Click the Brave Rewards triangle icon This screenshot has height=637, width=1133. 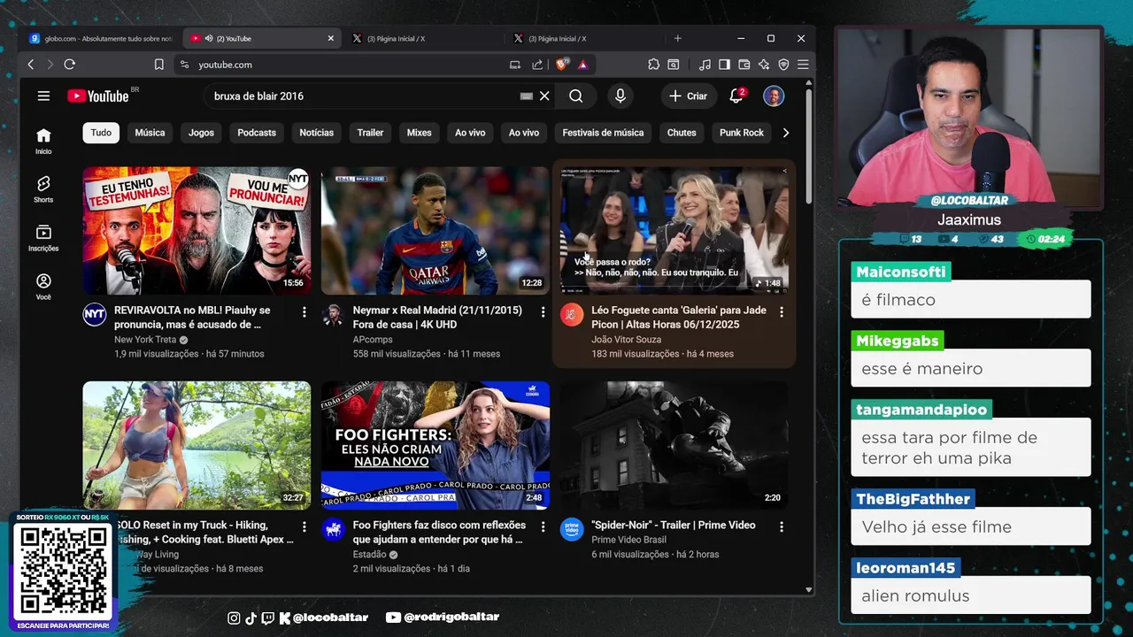582,65
